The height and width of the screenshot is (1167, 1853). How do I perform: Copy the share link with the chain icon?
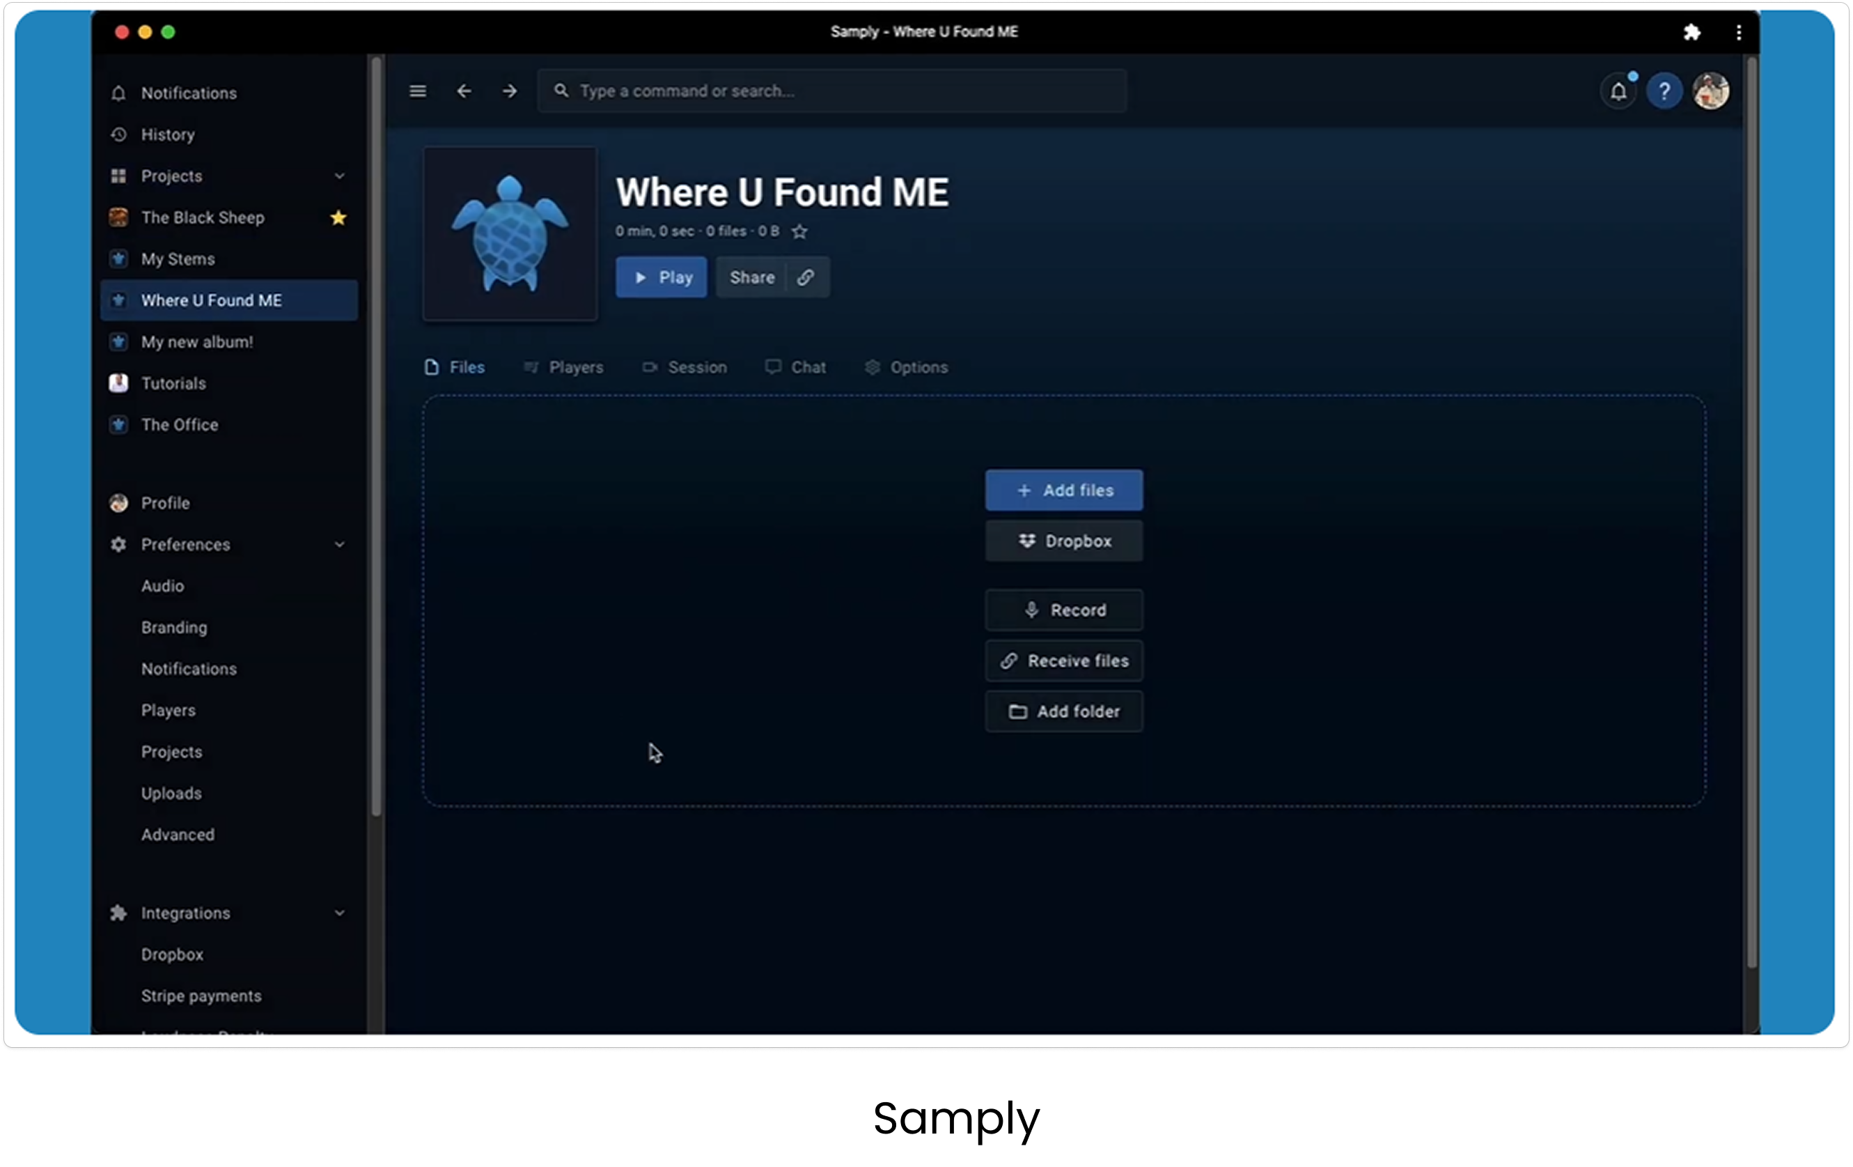pos(806,277)
